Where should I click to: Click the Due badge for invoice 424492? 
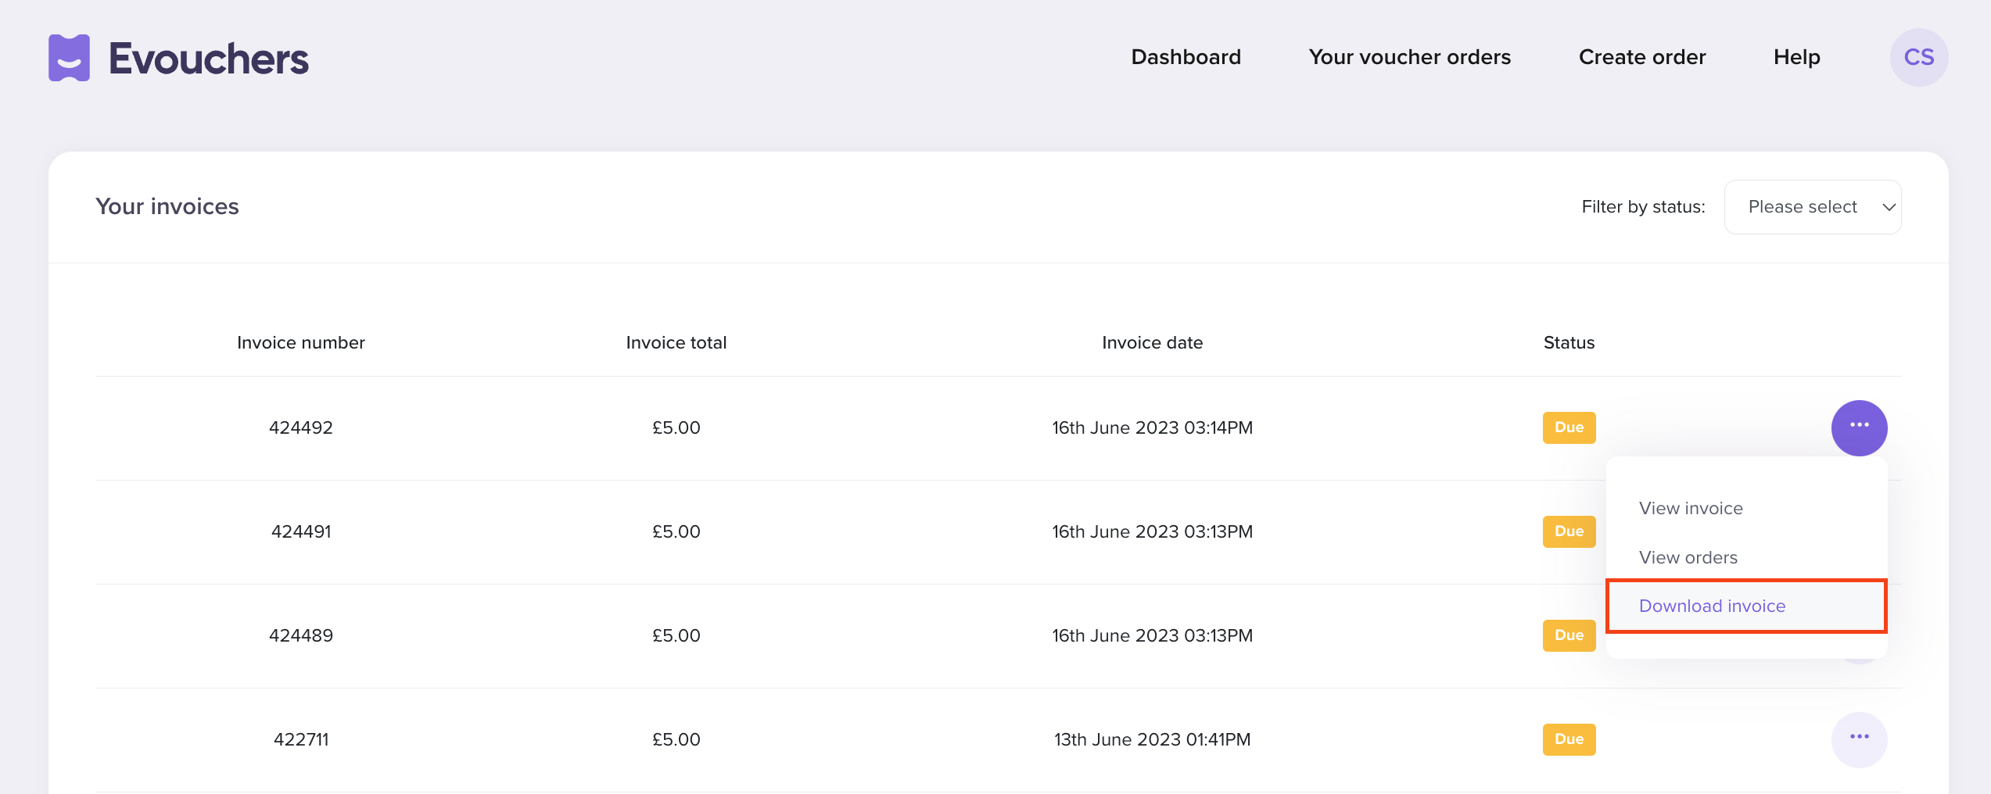[1569, 427]
